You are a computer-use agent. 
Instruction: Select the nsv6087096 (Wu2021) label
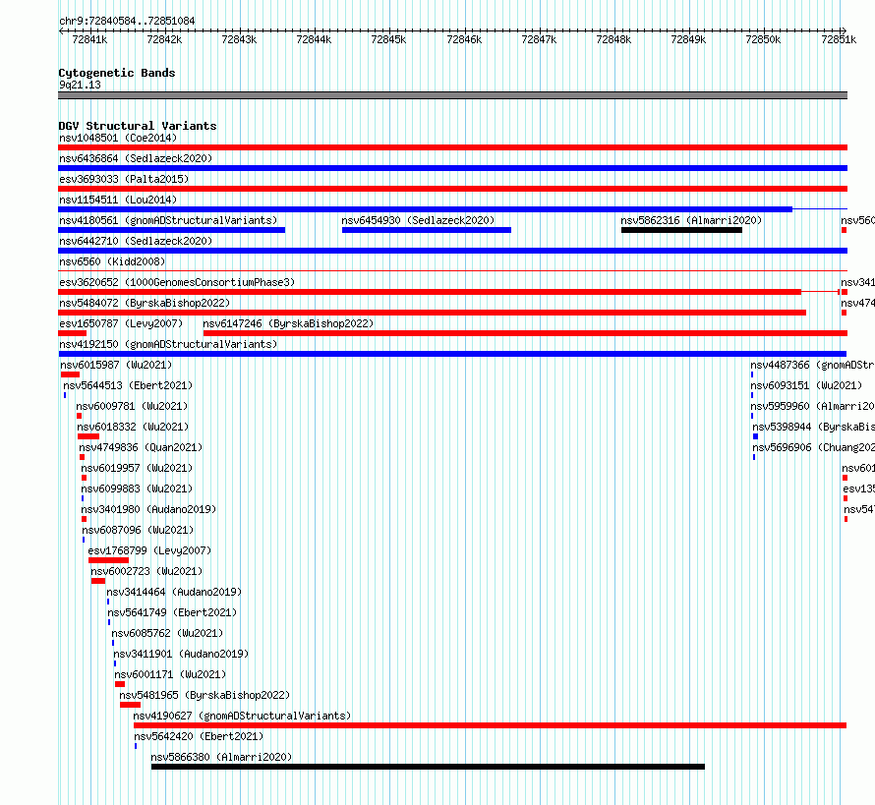point(138,530)
